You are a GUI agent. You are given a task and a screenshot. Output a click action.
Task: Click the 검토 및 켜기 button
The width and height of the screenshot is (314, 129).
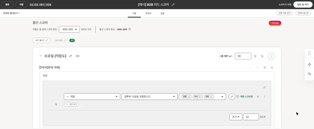pyautogui.click(x=303, y=4)
